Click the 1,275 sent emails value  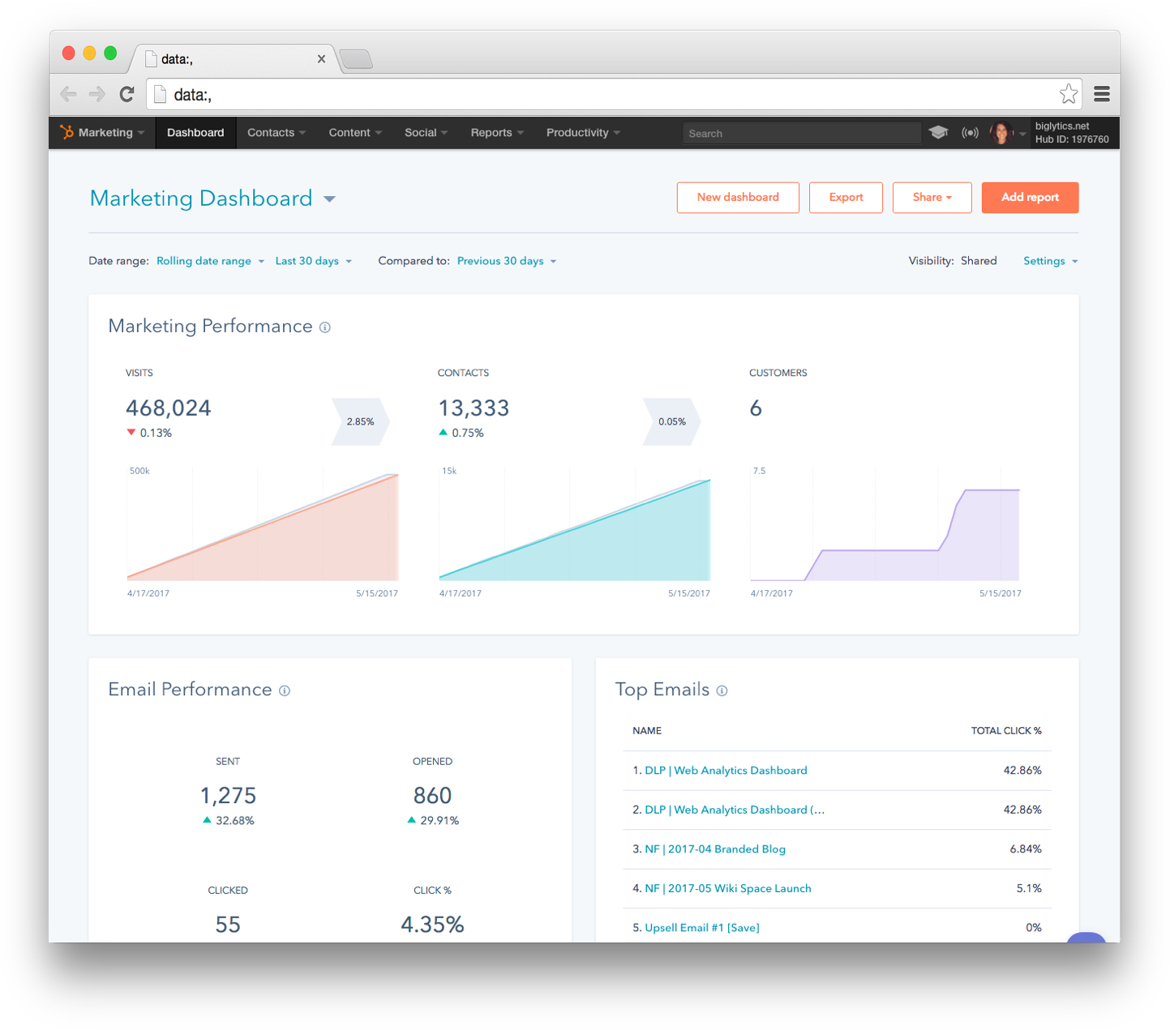pyautogui.click(x=228, y=796)
